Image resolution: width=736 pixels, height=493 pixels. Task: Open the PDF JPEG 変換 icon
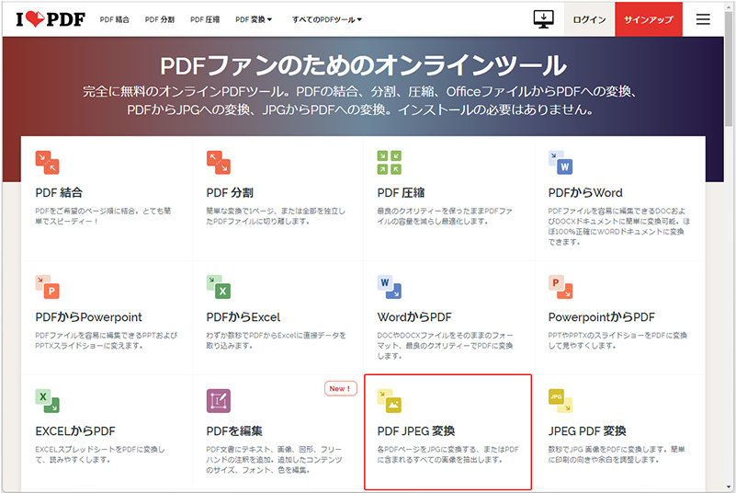pos(389,401)
